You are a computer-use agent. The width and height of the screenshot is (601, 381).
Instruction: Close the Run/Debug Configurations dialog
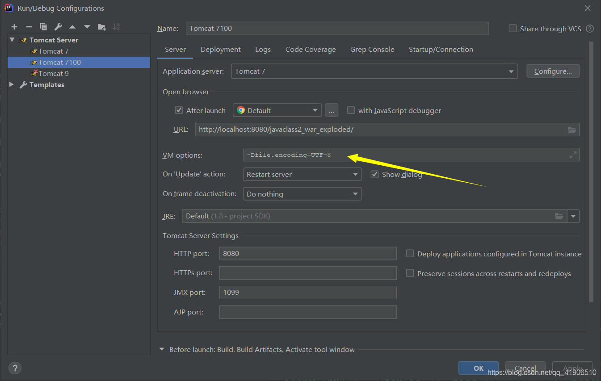(588, 8)
